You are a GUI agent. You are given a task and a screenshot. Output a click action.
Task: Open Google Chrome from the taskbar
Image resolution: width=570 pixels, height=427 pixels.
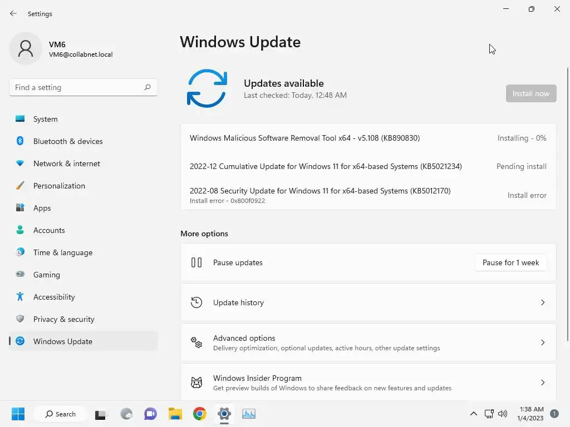(200, 414)
